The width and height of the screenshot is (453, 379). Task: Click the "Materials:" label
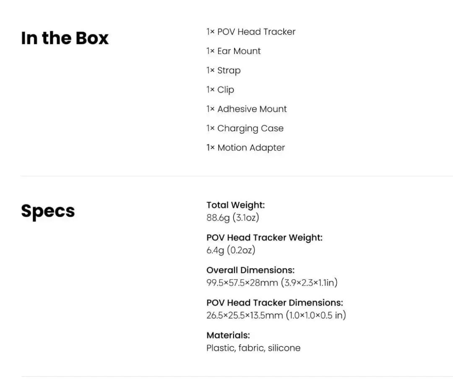coord(228,335)
